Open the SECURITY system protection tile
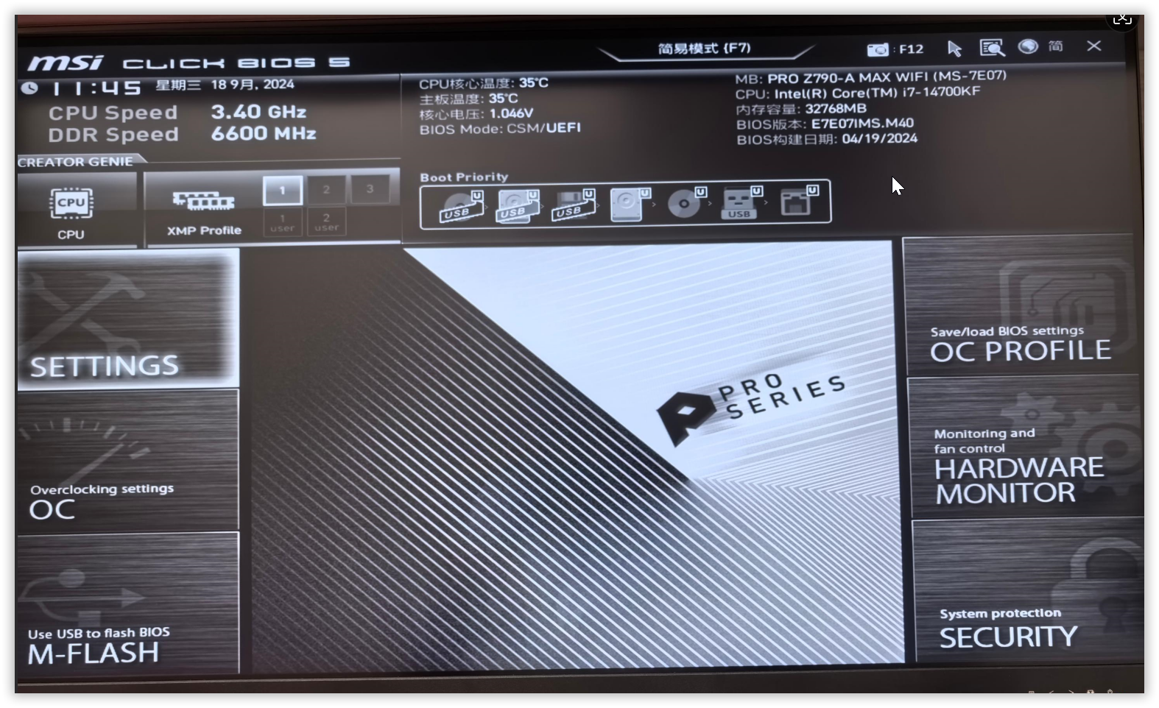This screenshot has height=708, width=1159. click(1028, 591)
